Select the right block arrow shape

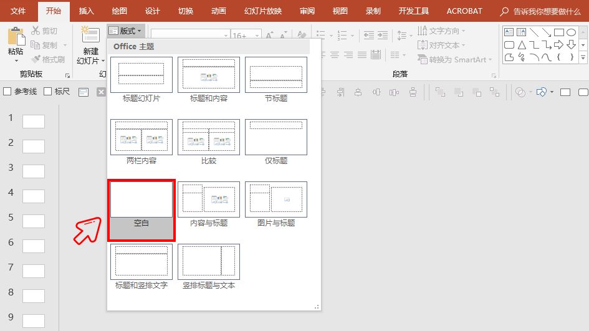pos(558,45)
